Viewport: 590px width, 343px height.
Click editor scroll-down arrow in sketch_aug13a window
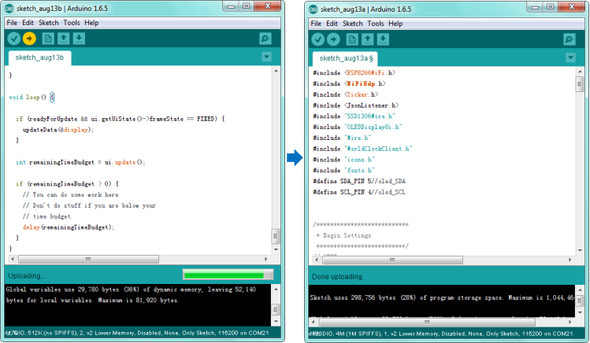[580, 250]
